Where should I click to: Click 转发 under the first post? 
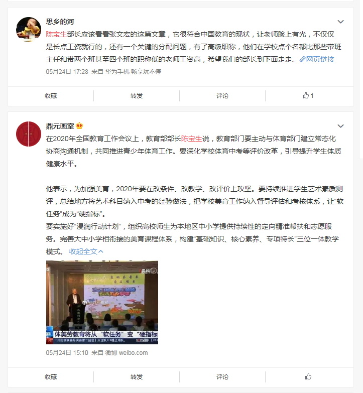[x=137, y=96]
